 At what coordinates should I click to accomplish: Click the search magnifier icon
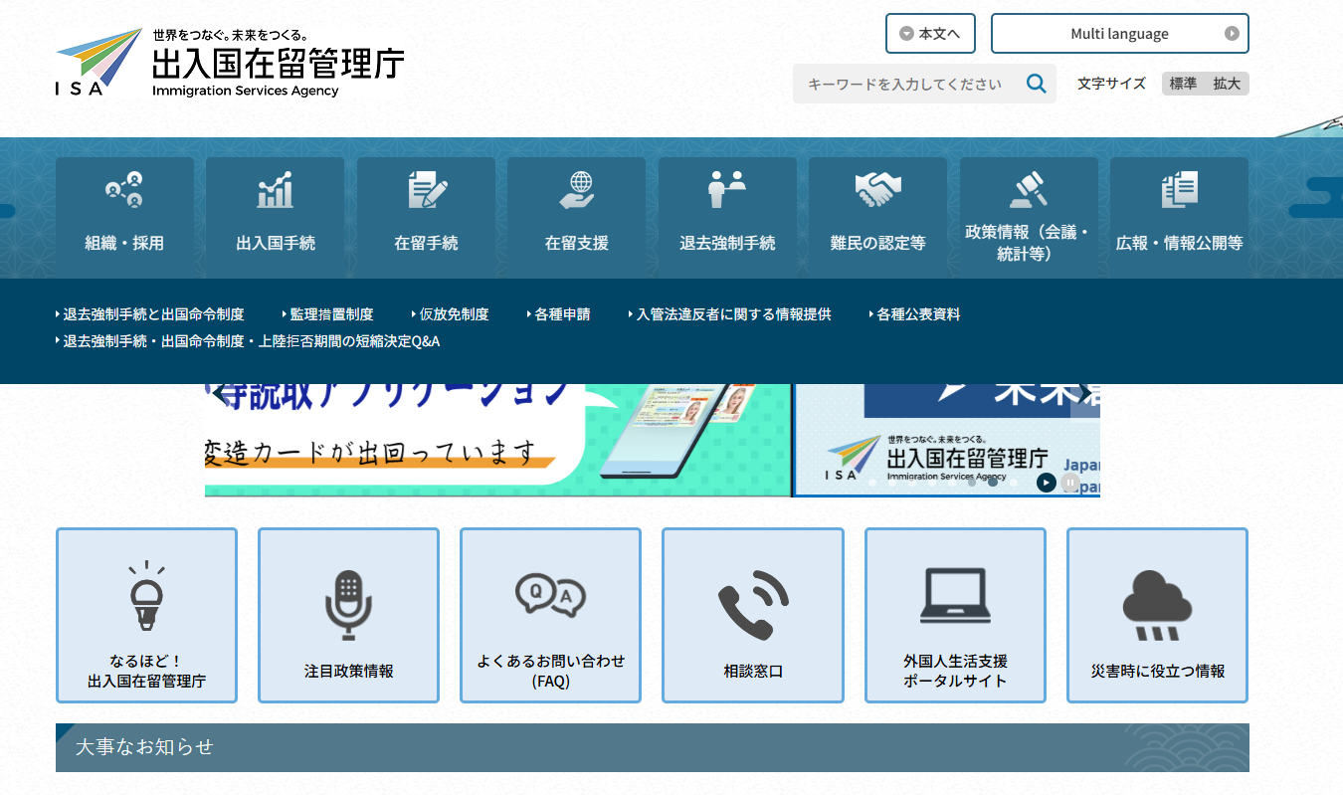click(1036, 84)
